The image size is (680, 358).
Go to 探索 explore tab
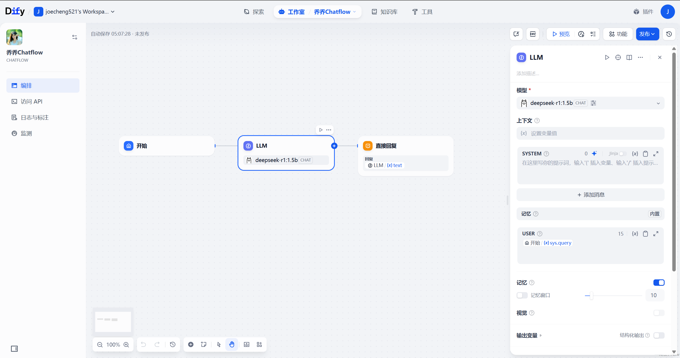(x=254, y=12)
